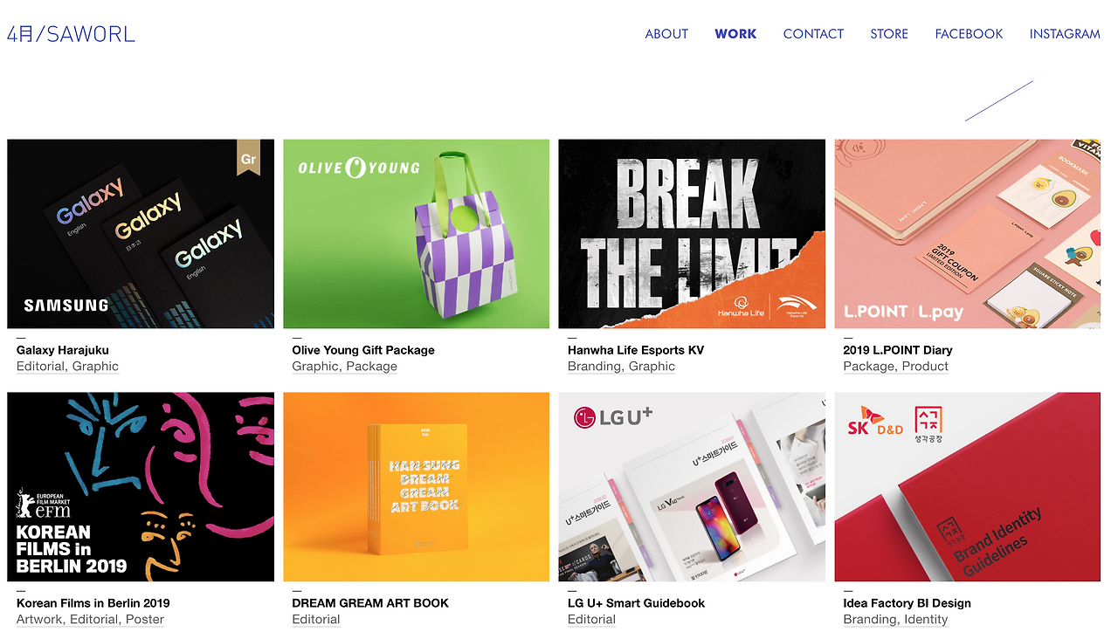Select Branding, Identity tags under Idea Factory
Screen dimensions: 1118x639
tap(895, 620)
